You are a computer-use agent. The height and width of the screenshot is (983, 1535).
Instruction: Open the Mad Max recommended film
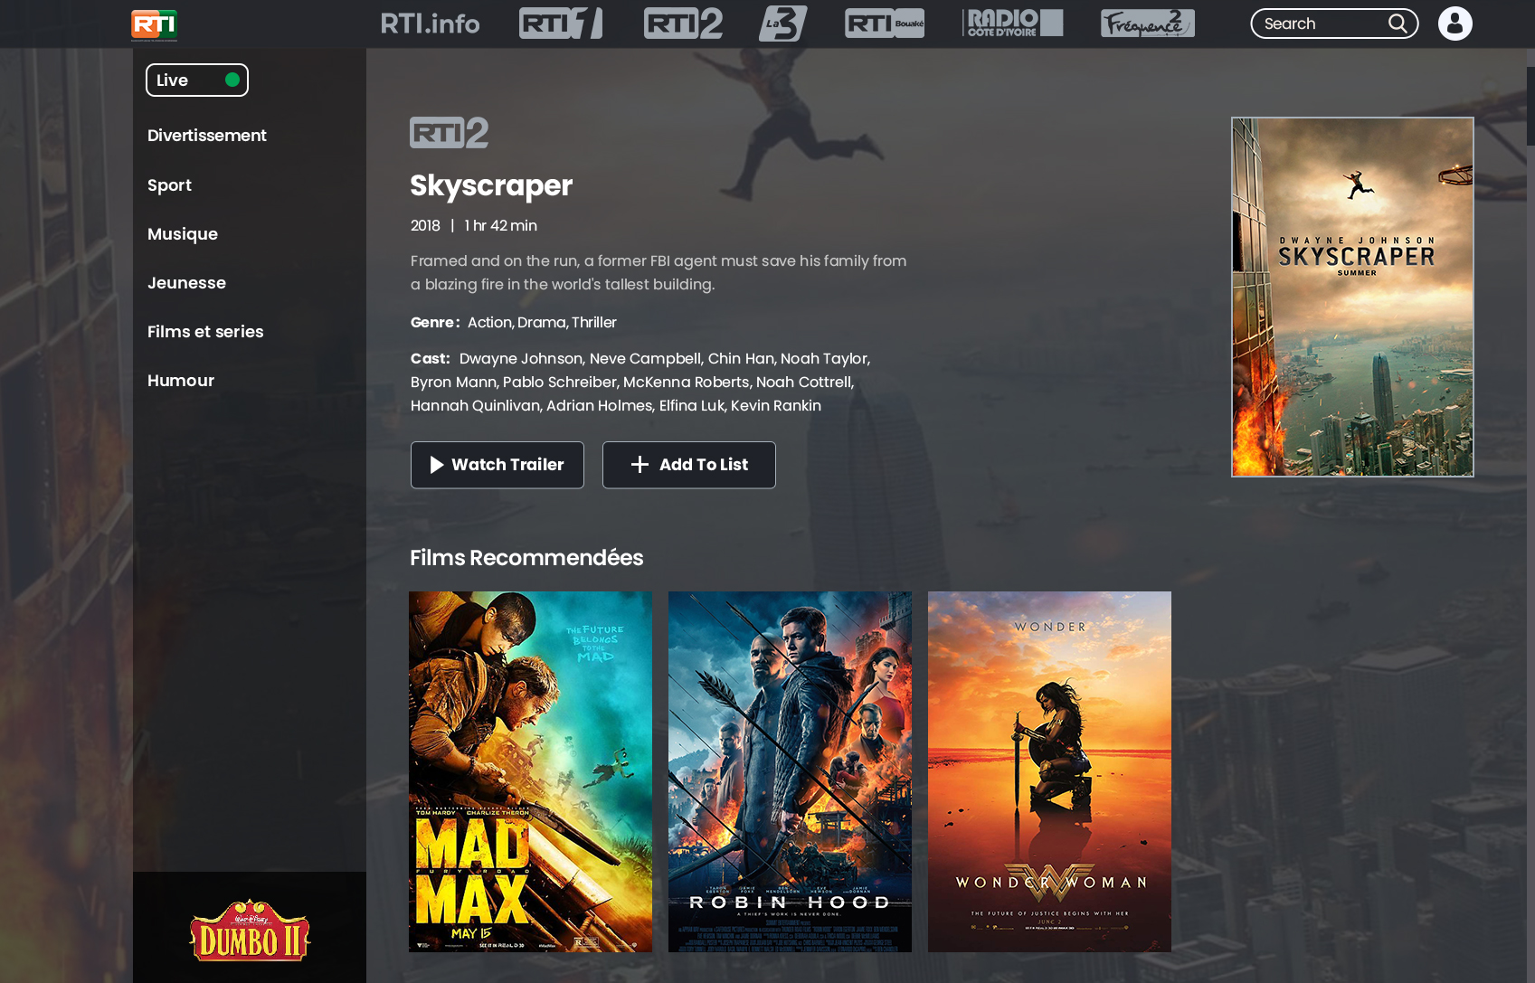[x=530, y=771]
